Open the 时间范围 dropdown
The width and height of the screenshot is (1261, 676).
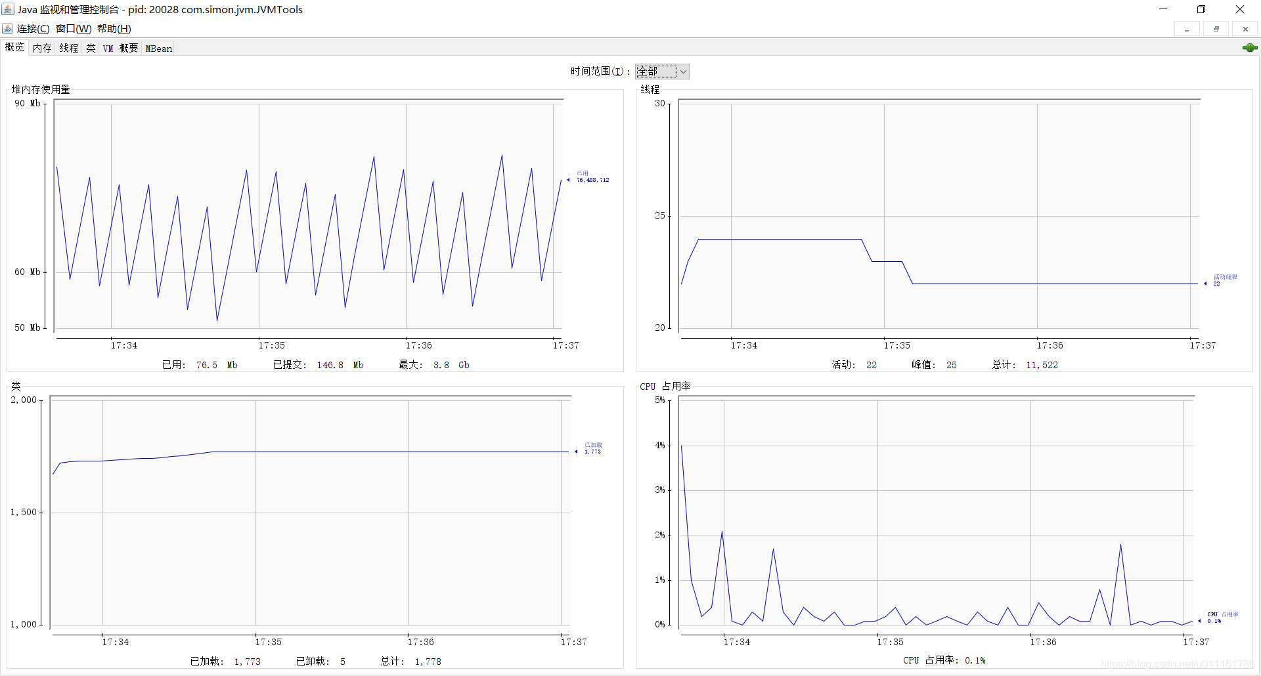(x=662, y=72)
